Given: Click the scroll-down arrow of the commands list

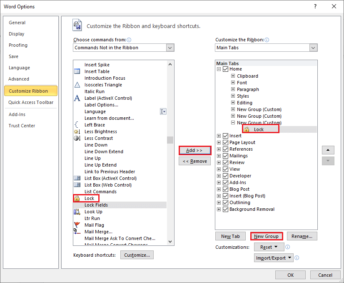Looking at the screenshot, I should [170, 241].
